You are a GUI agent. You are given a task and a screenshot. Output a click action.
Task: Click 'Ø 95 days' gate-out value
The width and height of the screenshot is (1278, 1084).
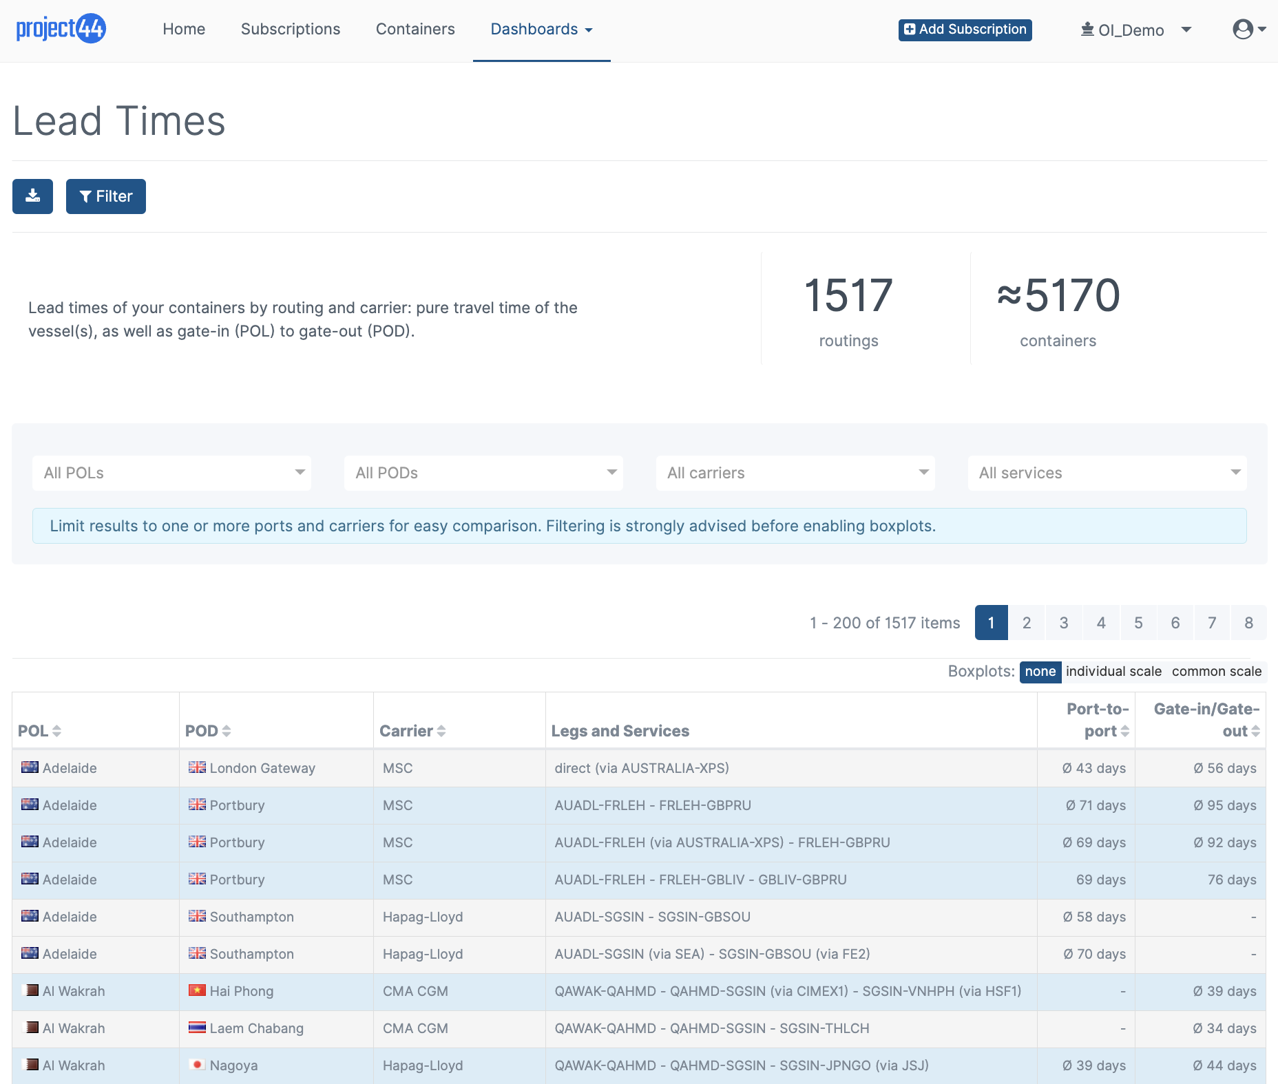pos(1225,805)
